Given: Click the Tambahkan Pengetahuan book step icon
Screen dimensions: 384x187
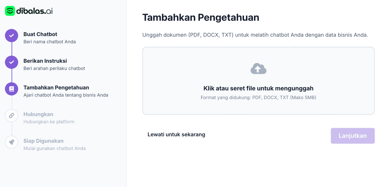Looking at the screenshot, I should pyautogui.click(x=12, y=89).
